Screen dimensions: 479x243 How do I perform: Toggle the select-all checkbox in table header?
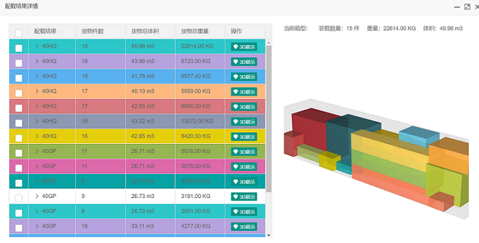(19, 33)
